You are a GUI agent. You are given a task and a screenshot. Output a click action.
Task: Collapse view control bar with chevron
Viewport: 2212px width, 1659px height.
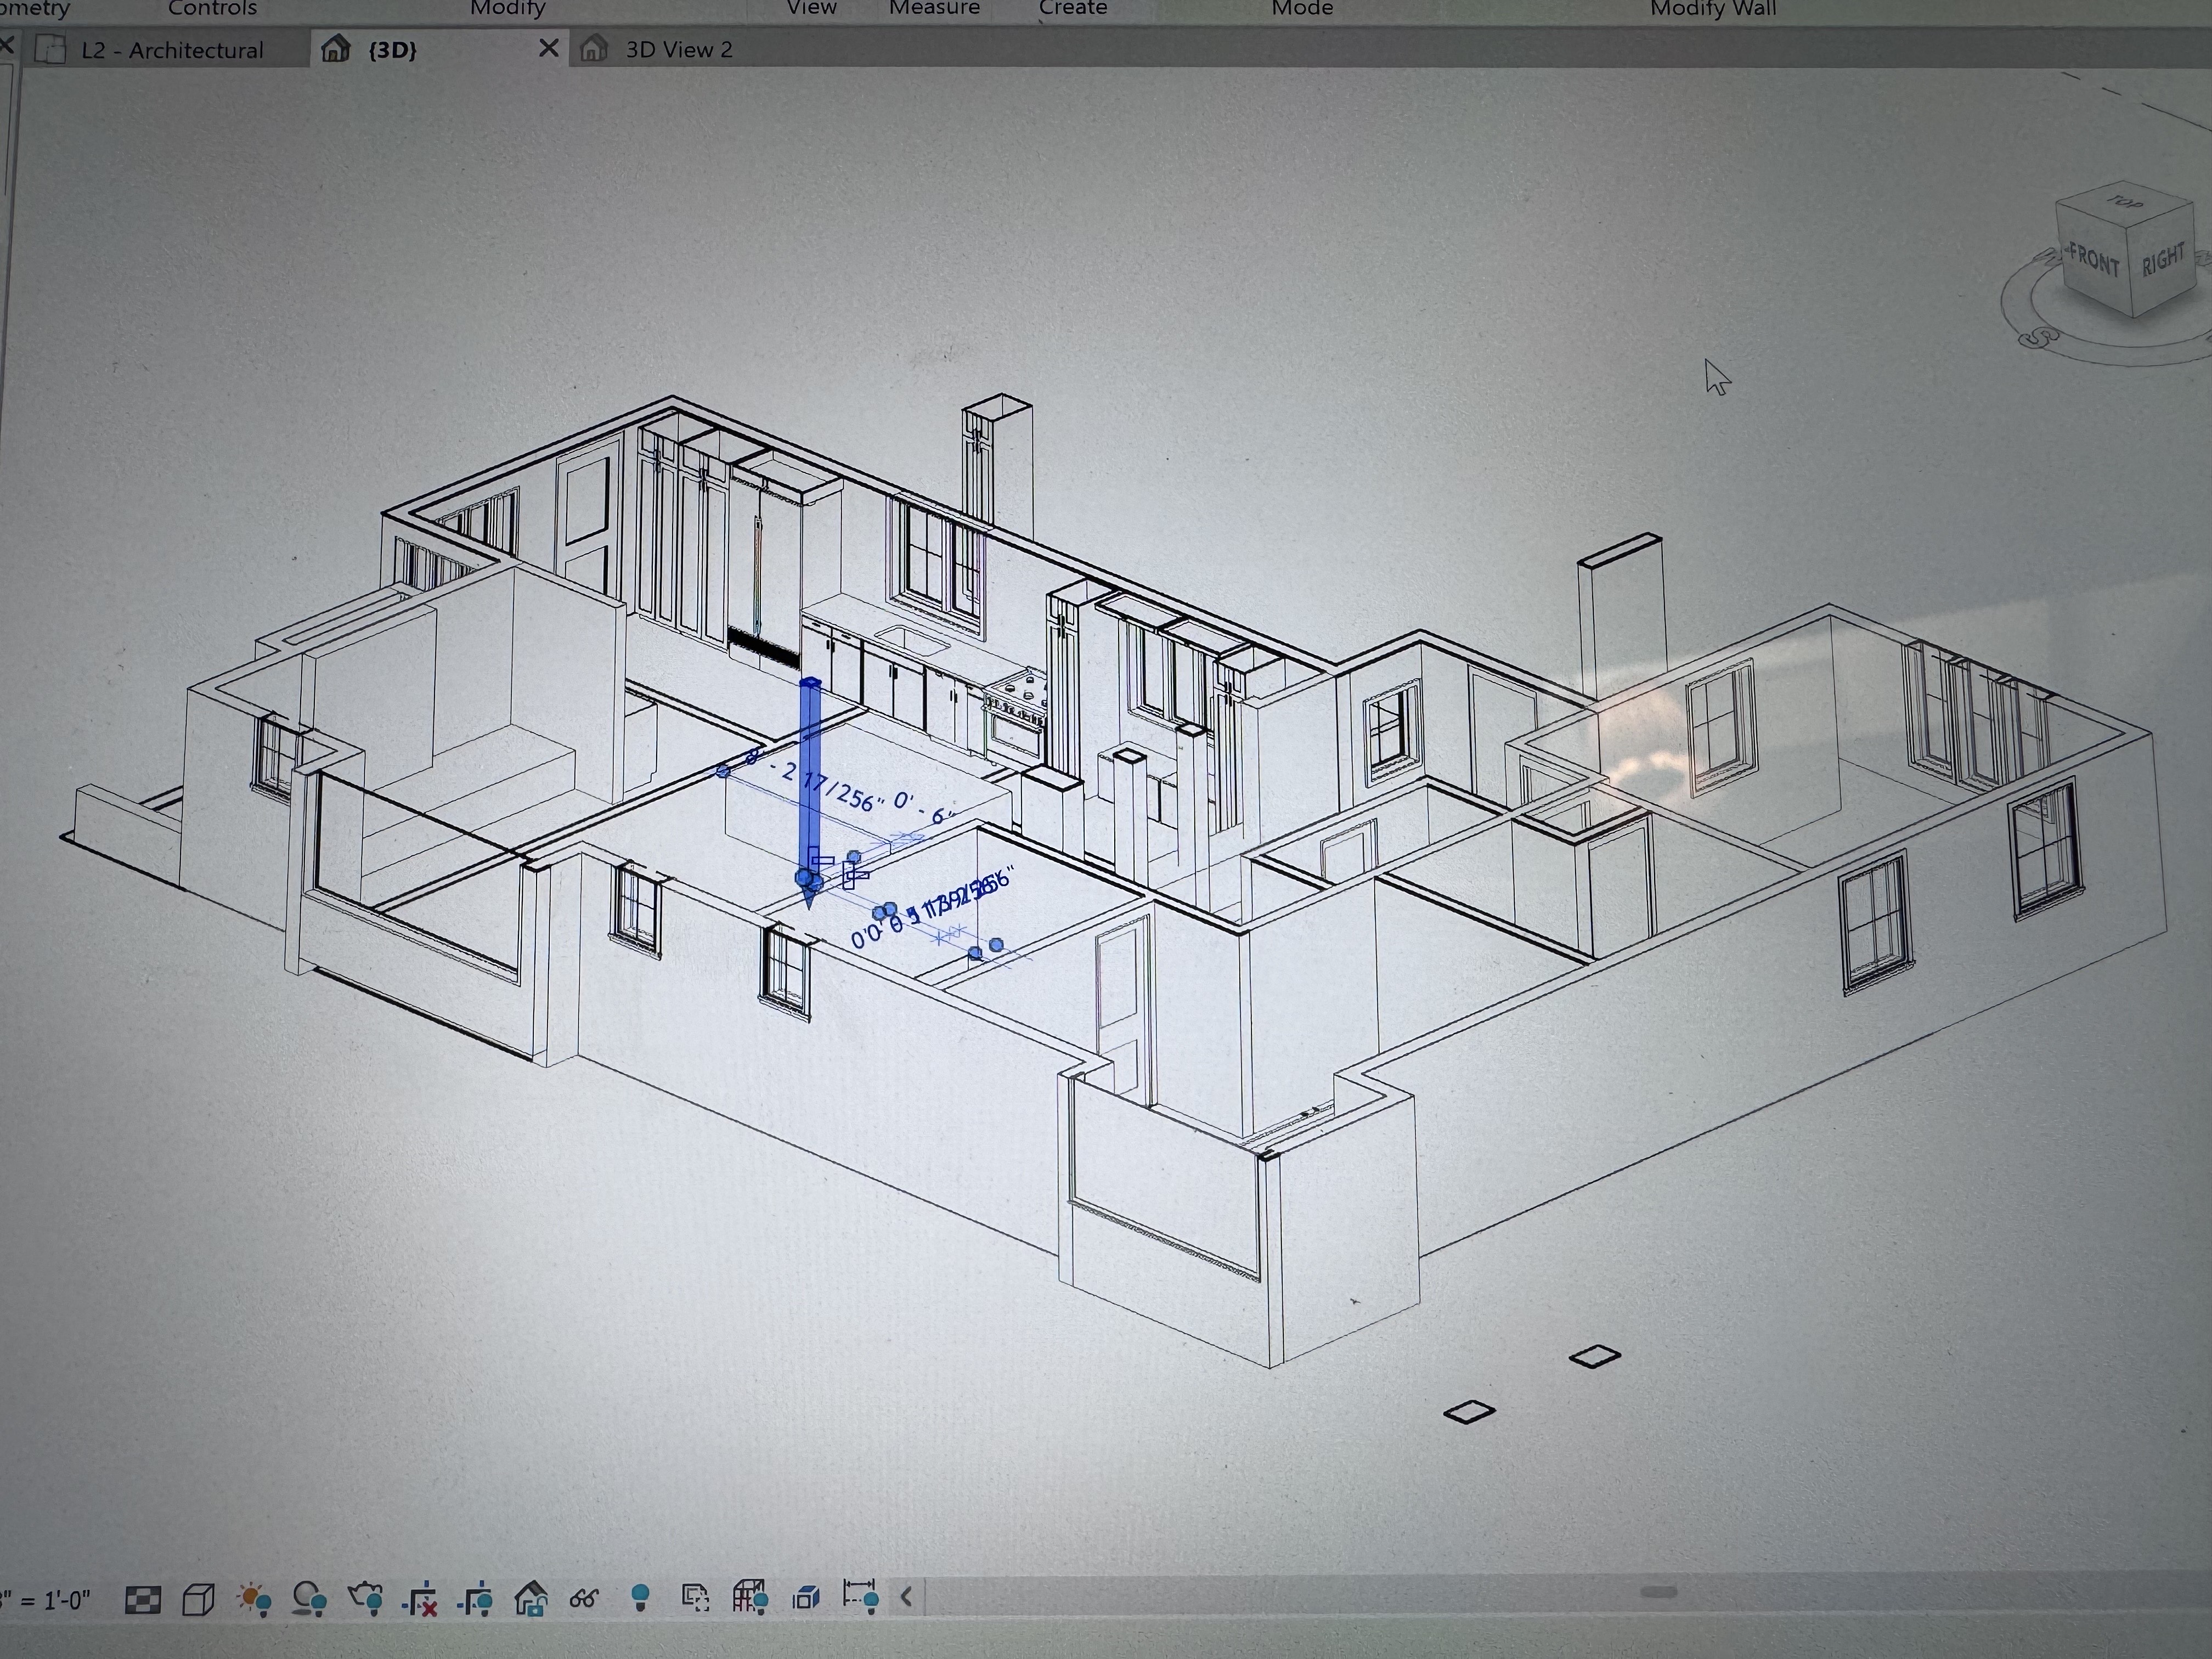click(906, 1597)
